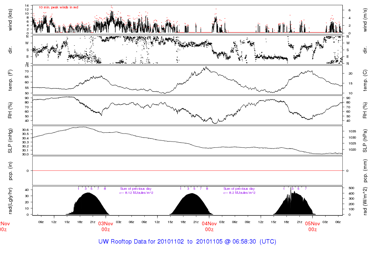Click the "1020" hPa tick label
Image resolution: width=375 pixels, height=256 pixels.
352,150
